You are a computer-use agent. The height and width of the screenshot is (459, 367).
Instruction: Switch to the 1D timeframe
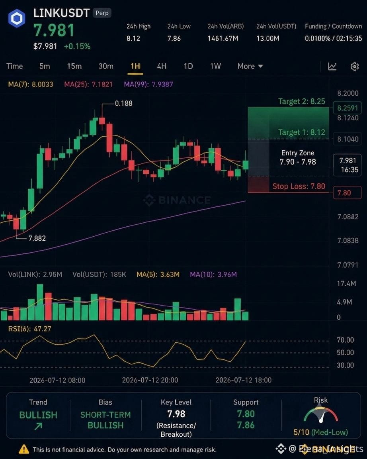click(x=188, y=66)
